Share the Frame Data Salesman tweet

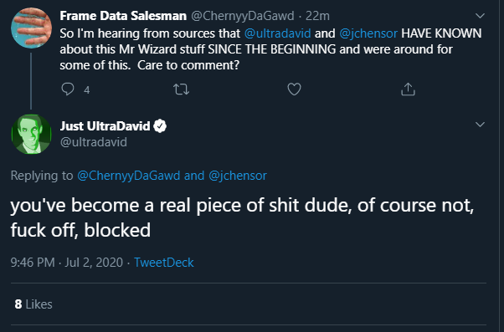click(408, 89)
